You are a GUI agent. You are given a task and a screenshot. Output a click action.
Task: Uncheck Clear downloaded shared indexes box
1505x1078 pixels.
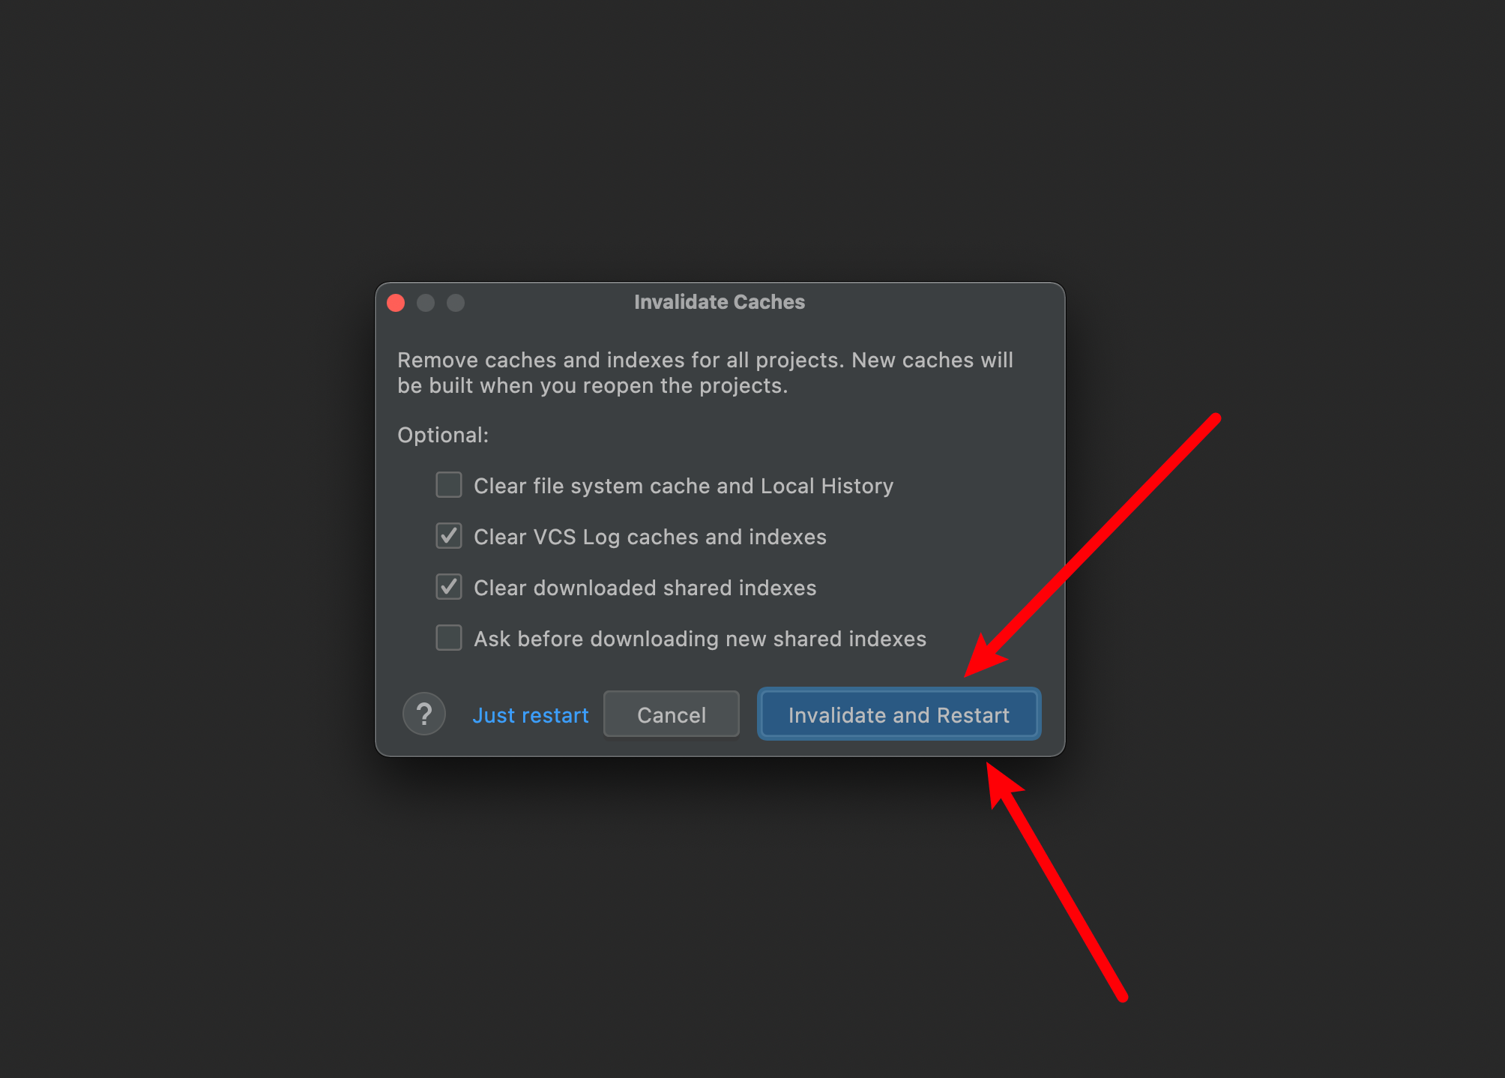[x=449, y=587]
